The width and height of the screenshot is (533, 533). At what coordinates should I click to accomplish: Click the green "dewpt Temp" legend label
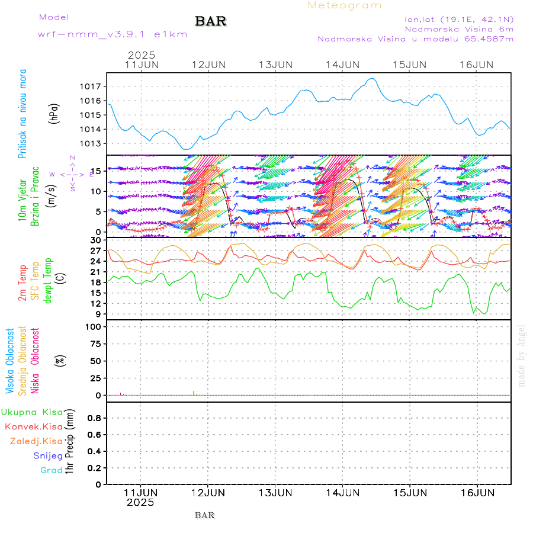click(47, 281)
